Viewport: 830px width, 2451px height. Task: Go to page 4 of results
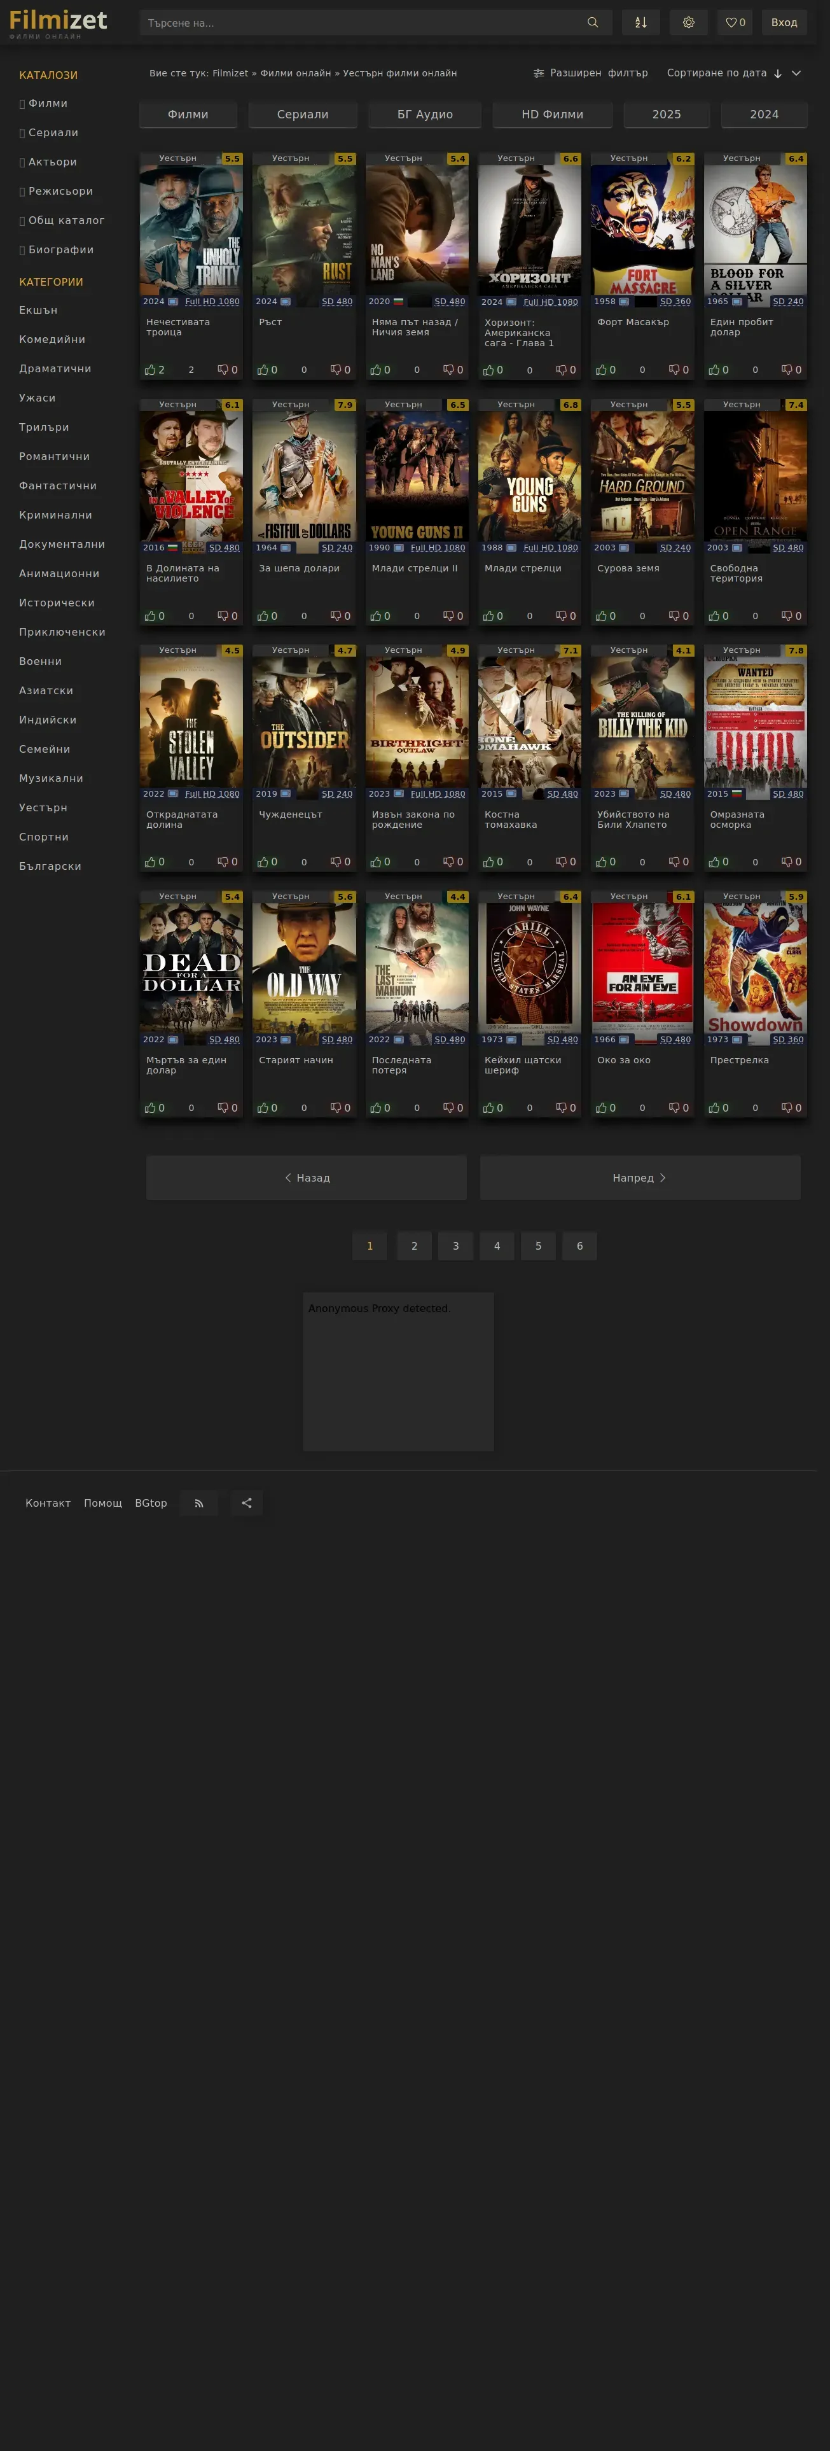(496, 1246)
